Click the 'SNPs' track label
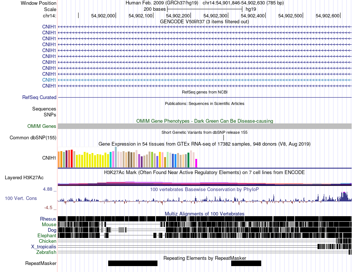352x272 pixels. click(x=50, y=115)
